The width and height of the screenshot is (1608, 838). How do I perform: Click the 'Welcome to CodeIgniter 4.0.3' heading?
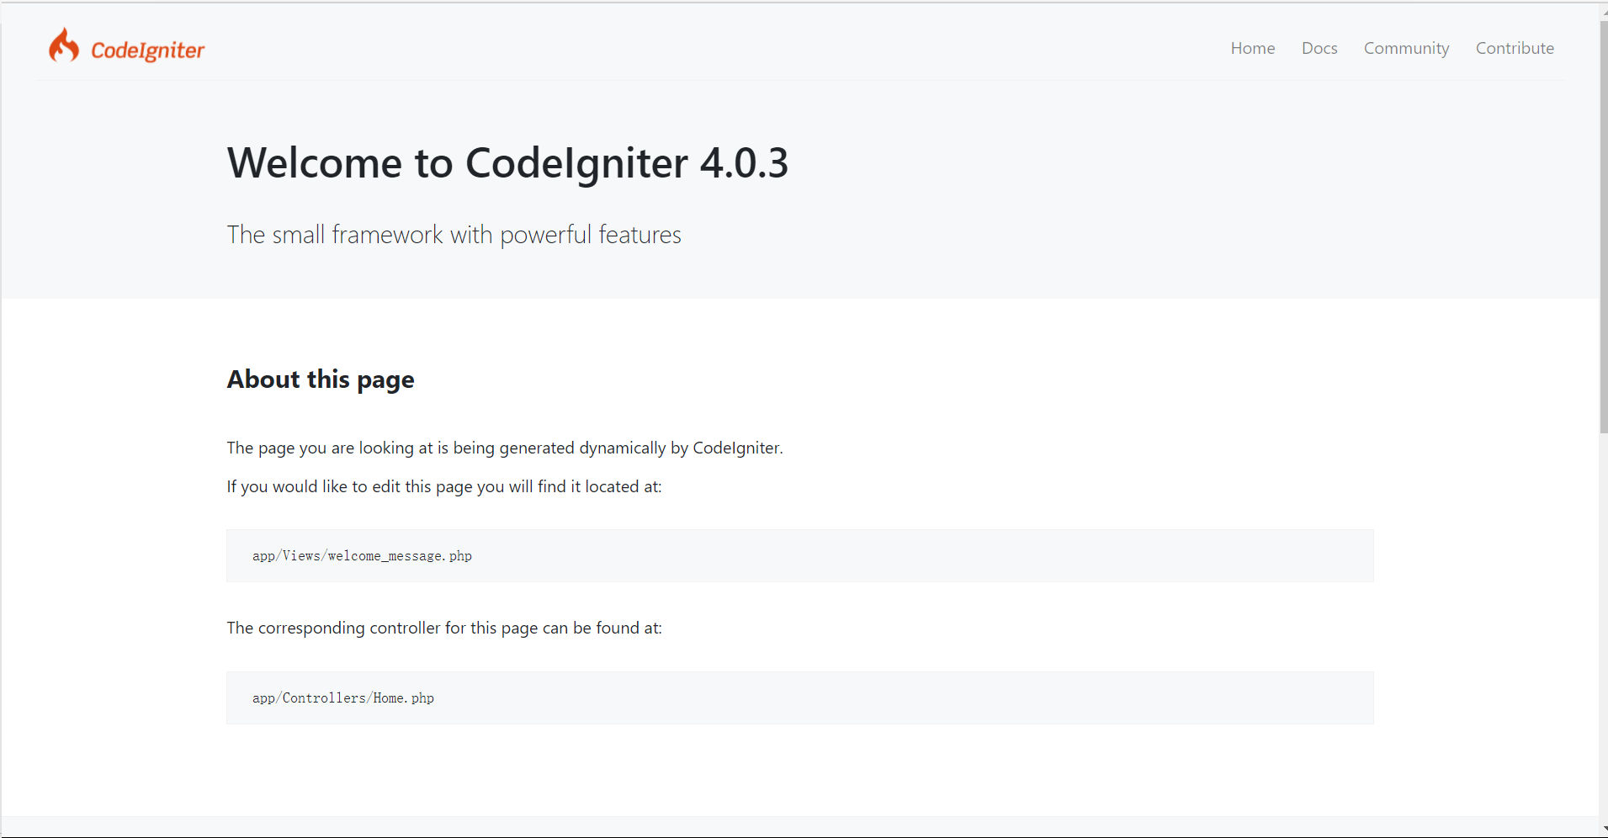(x=507, y=162)
